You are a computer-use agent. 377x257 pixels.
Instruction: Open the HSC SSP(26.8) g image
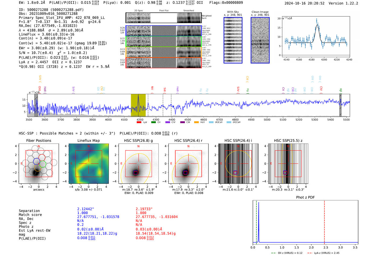[138, 163]
